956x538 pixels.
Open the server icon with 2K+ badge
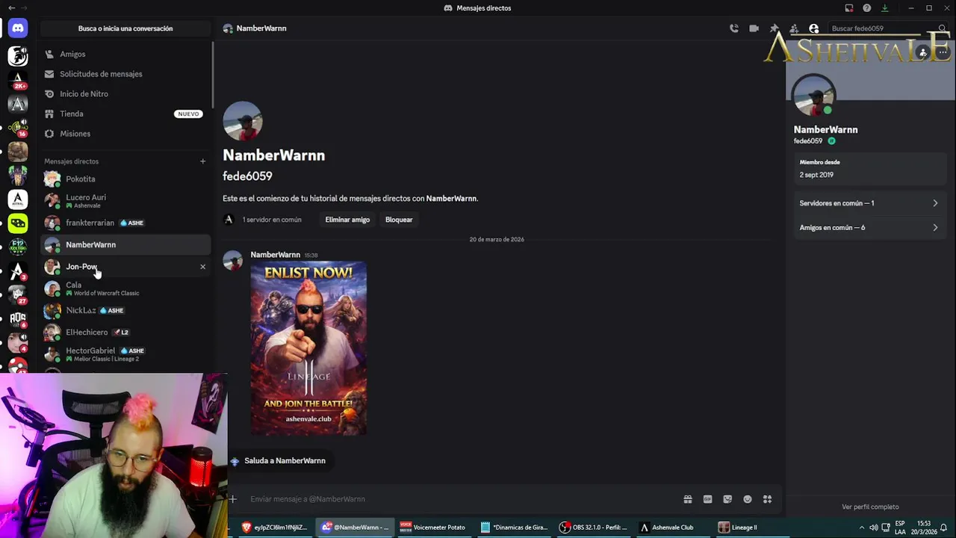coord(18,79)
